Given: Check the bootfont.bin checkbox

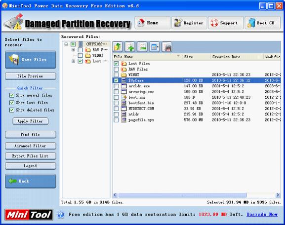Looking at the screenshot, I should click(x=116, y=103).
